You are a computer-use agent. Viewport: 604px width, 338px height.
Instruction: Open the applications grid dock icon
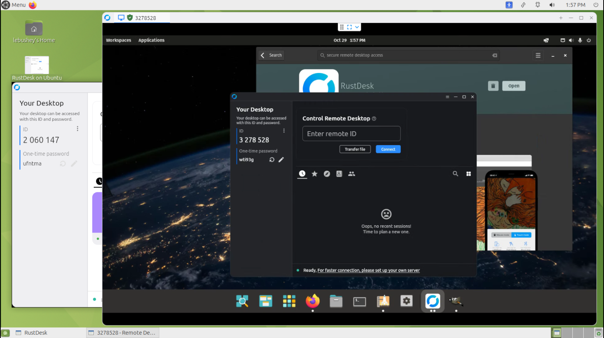pyautogui.click(x=289, y=301)
